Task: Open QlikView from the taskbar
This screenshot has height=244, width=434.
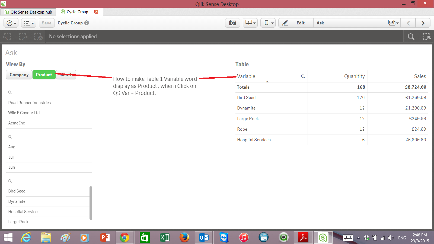Action: tap(283, 238)
